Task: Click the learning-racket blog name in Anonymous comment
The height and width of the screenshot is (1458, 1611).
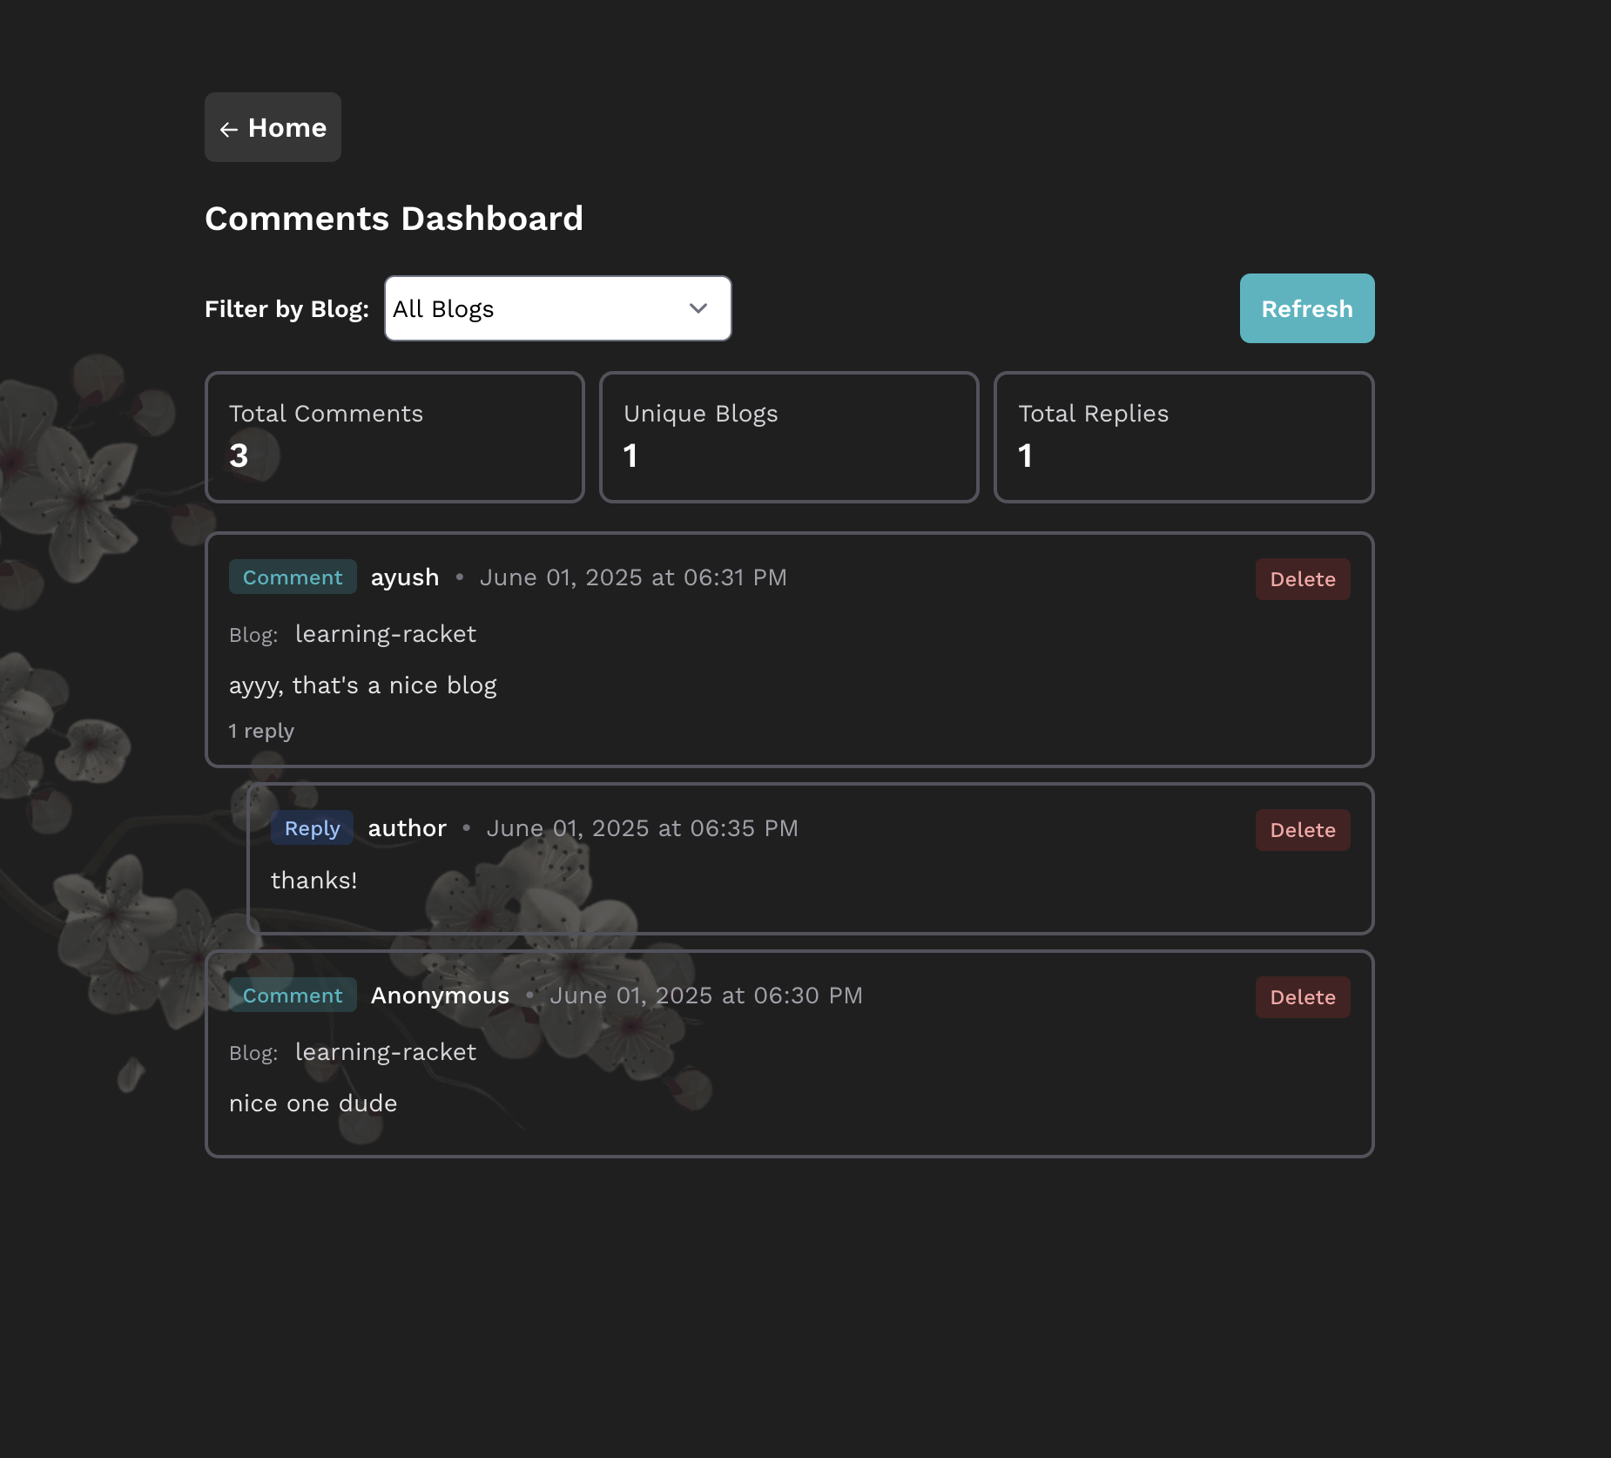Action: pos(385,1052)
